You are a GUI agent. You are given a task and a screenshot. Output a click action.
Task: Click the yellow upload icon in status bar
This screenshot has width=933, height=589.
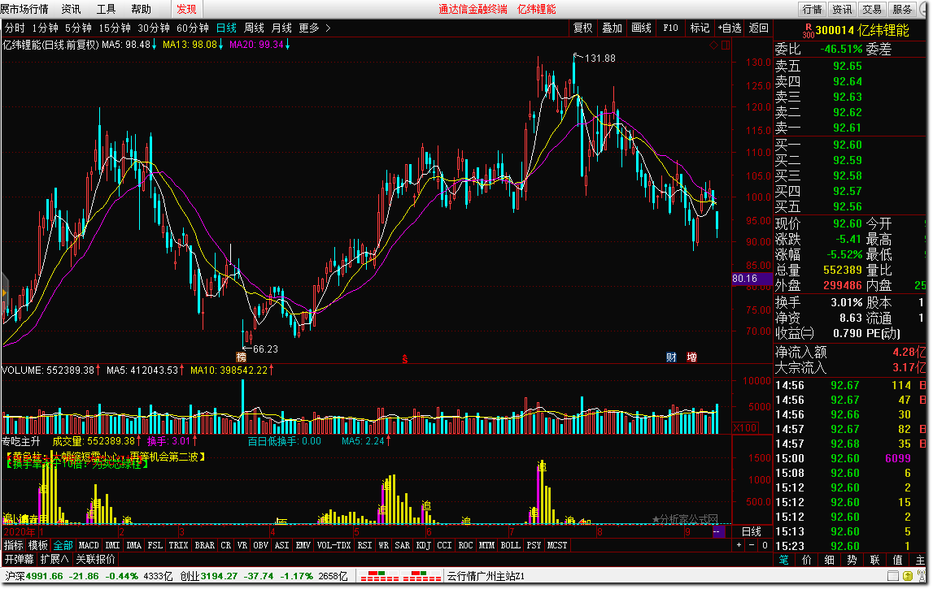tap(908, 576)
